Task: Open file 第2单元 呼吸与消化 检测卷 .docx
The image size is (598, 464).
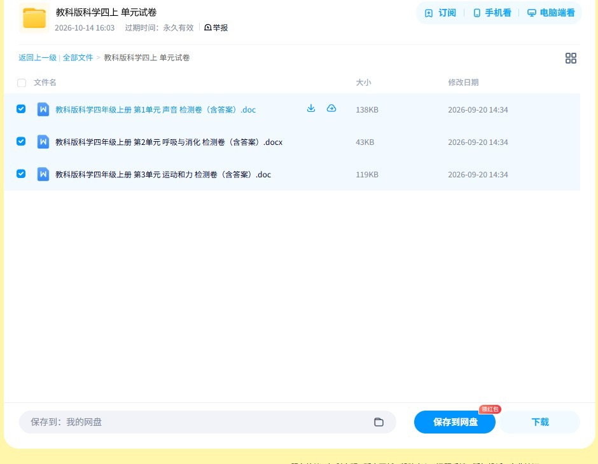Action: (169, 142)
